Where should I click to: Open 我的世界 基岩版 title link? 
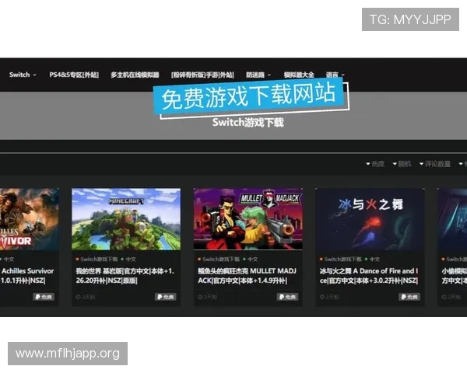click(x=125, y=276)
